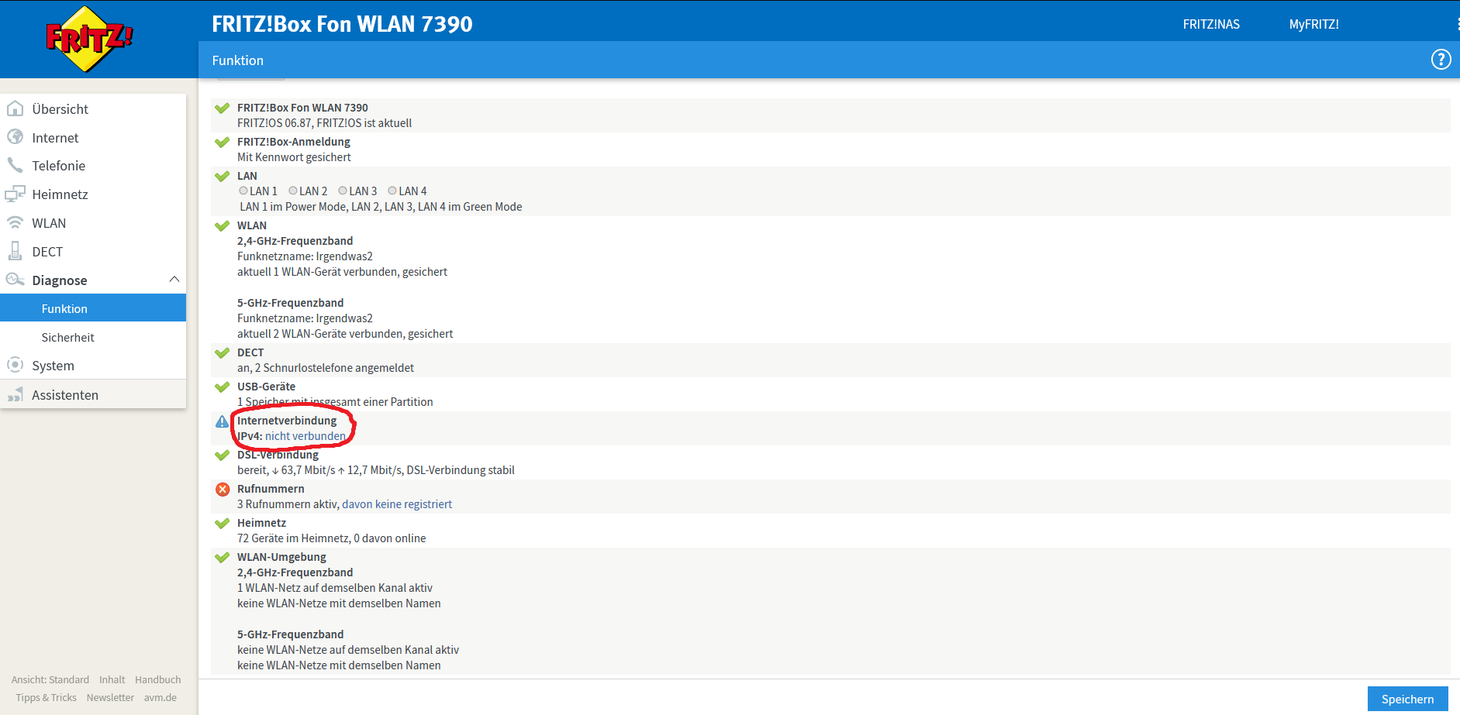Click 'keine WLAN-Netze auf demselben Kanal aktiv'
Screen dimensions: 1460x715
click(x=348, y=650)
